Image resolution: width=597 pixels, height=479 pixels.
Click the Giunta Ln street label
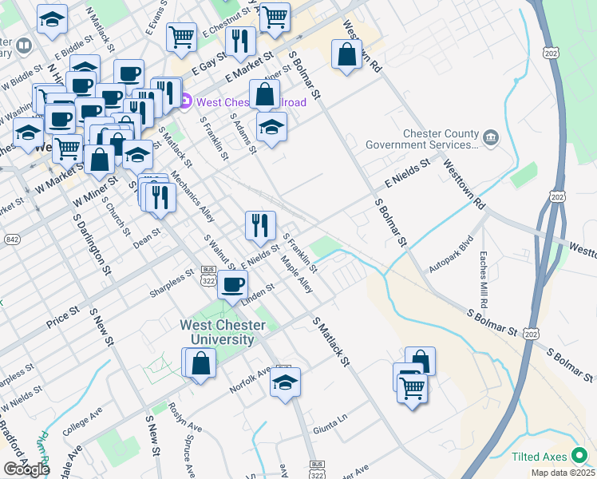330,424
